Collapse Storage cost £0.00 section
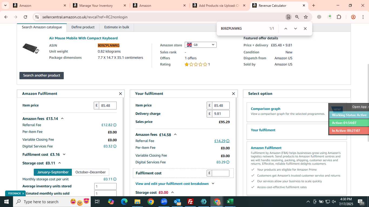 172,192
